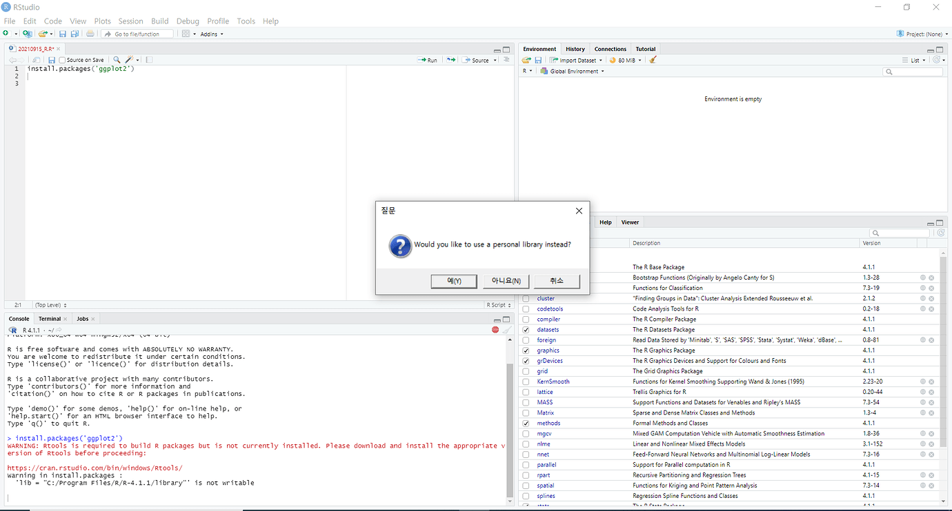
Task: Click the print icon in the main toolbar
Action: coord(90,33)
